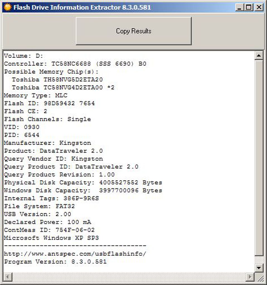Click the Toshiba TC58NVG4D2ETA00 *2 line
The height and width of the screenshot is (285, 267).
pyautogui.click(x=63, y=87)
